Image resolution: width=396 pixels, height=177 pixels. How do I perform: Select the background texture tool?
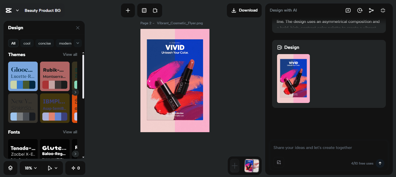click(144, 10)
